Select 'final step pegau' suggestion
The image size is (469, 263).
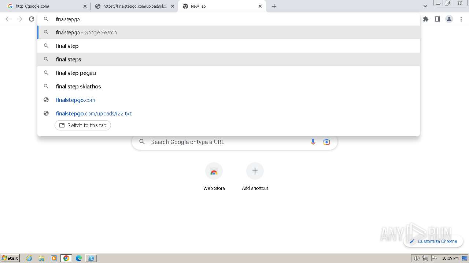click(x=229, y=73)
